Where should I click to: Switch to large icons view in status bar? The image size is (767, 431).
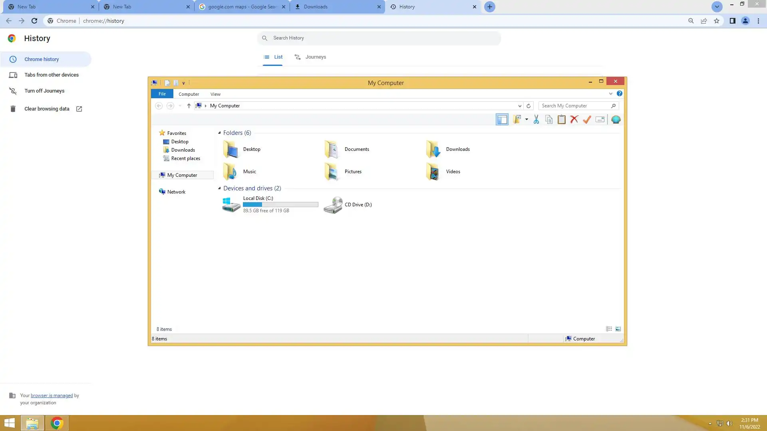click(x=618, y=329)
